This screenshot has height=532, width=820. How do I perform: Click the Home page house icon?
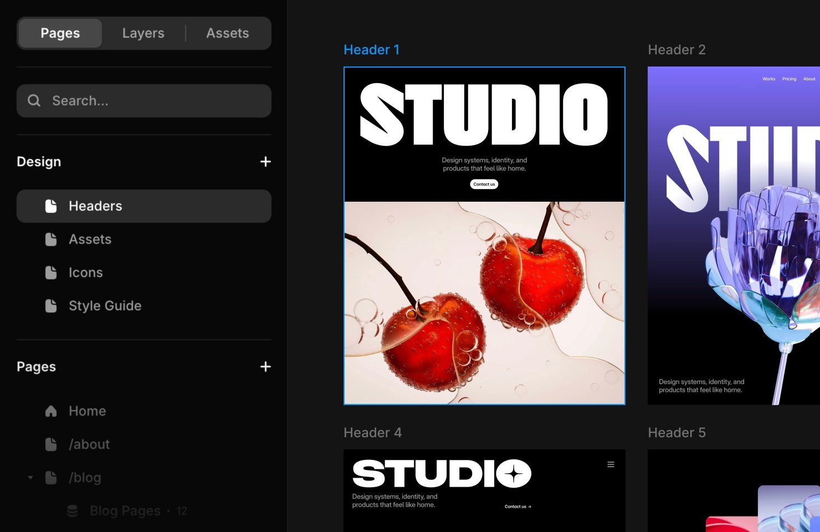coord(52,411)
